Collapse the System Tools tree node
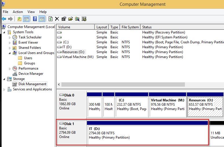Viewport: 224px width, 147px height. 4,32
